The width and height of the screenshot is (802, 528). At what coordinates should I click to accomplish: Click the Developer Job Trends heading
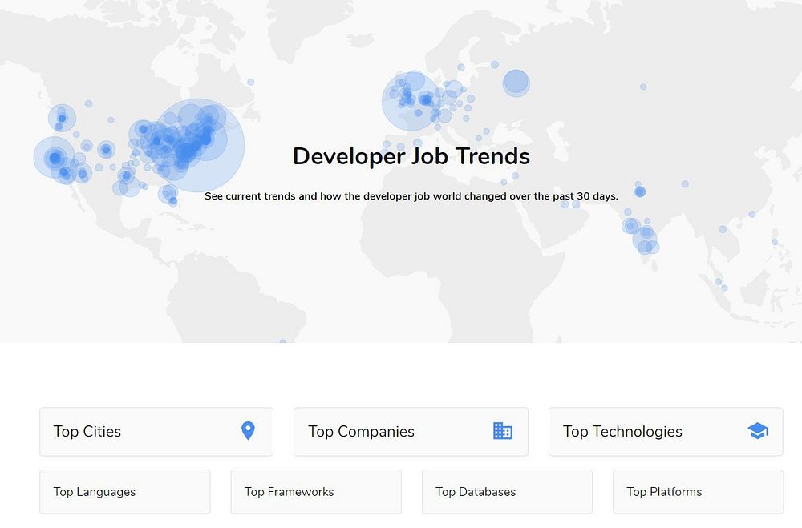point(411,156)
